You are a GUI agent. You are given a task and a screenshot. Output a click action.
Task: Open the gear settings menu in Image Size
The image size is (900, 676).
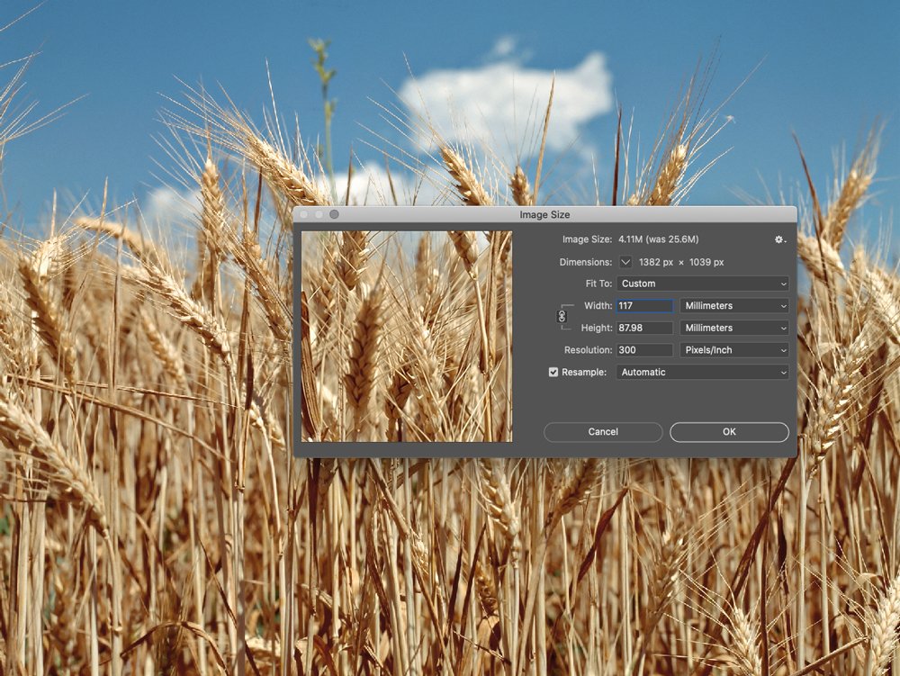[780, 239]
